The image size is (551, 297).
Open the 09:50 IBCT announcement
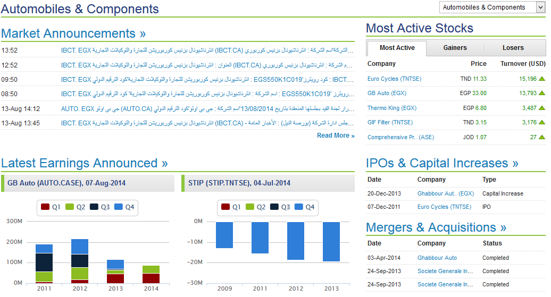207,79
